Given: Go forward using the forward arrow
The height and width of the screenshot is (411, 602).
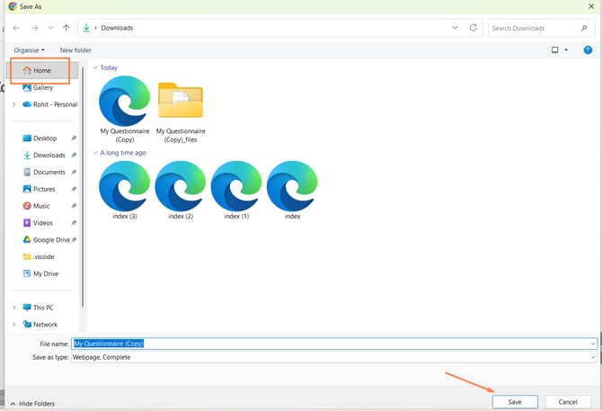Looking at the screenshot, I should pyautogui.click(x=34, y=28).
